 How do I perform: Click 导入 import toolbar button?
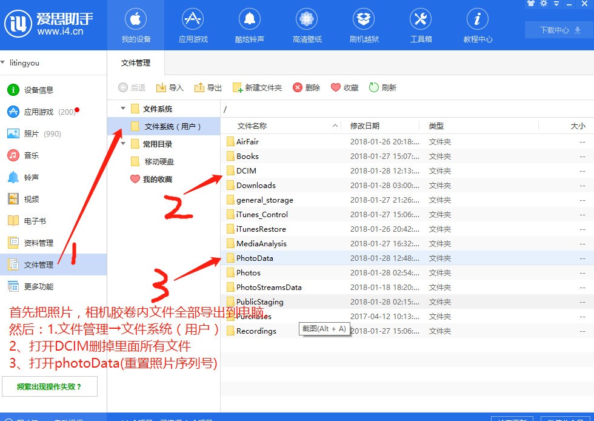170,87
